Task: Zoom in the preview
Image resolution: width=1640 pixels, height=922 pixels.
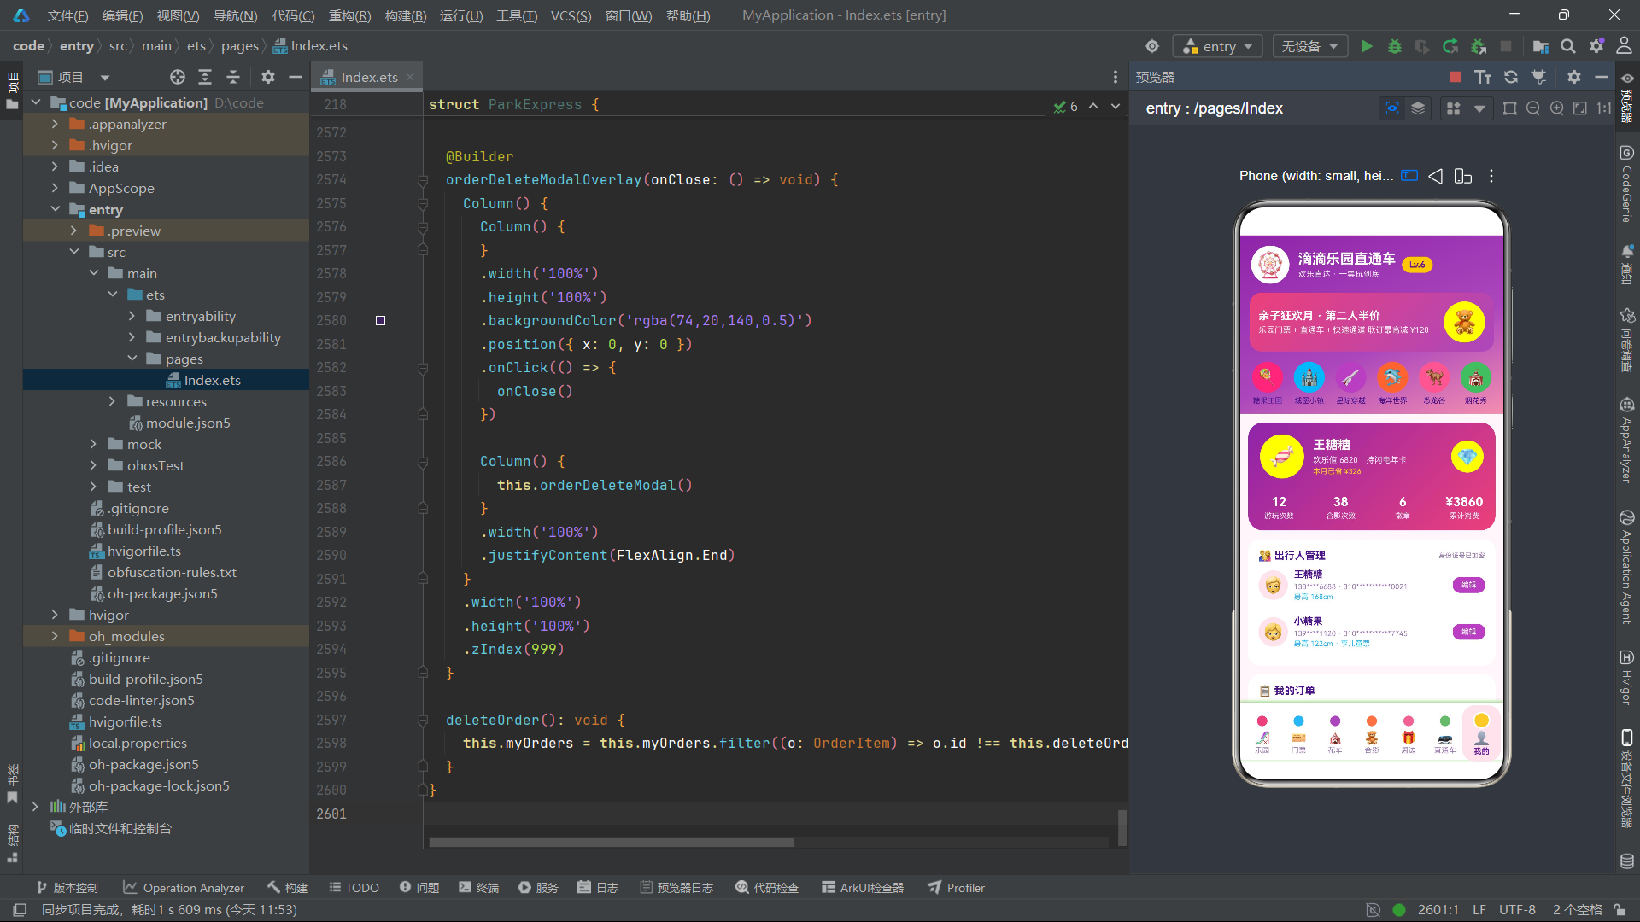Action: pyautogui.click(x=1557, y=108)
